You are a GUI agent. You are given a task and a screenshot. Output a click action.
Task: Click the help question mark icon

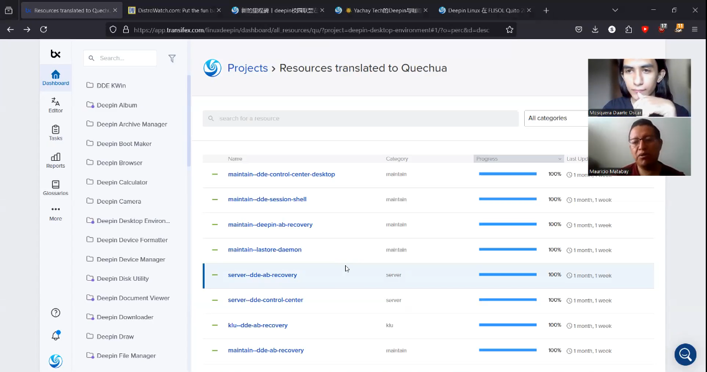tap(55, 312)
